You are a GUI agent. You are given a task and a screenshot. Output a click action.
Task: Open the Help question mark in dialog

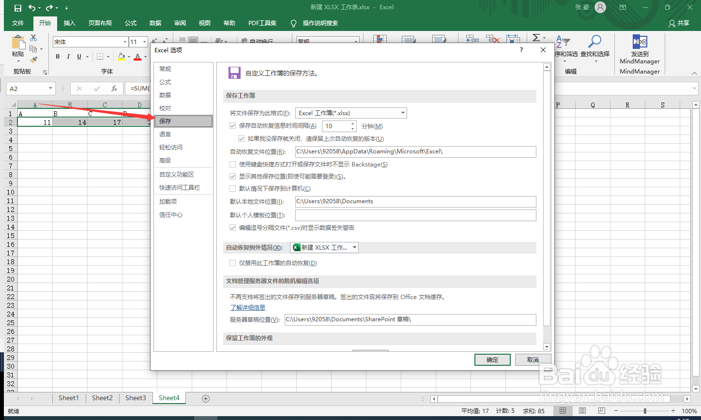coord(521,50)
